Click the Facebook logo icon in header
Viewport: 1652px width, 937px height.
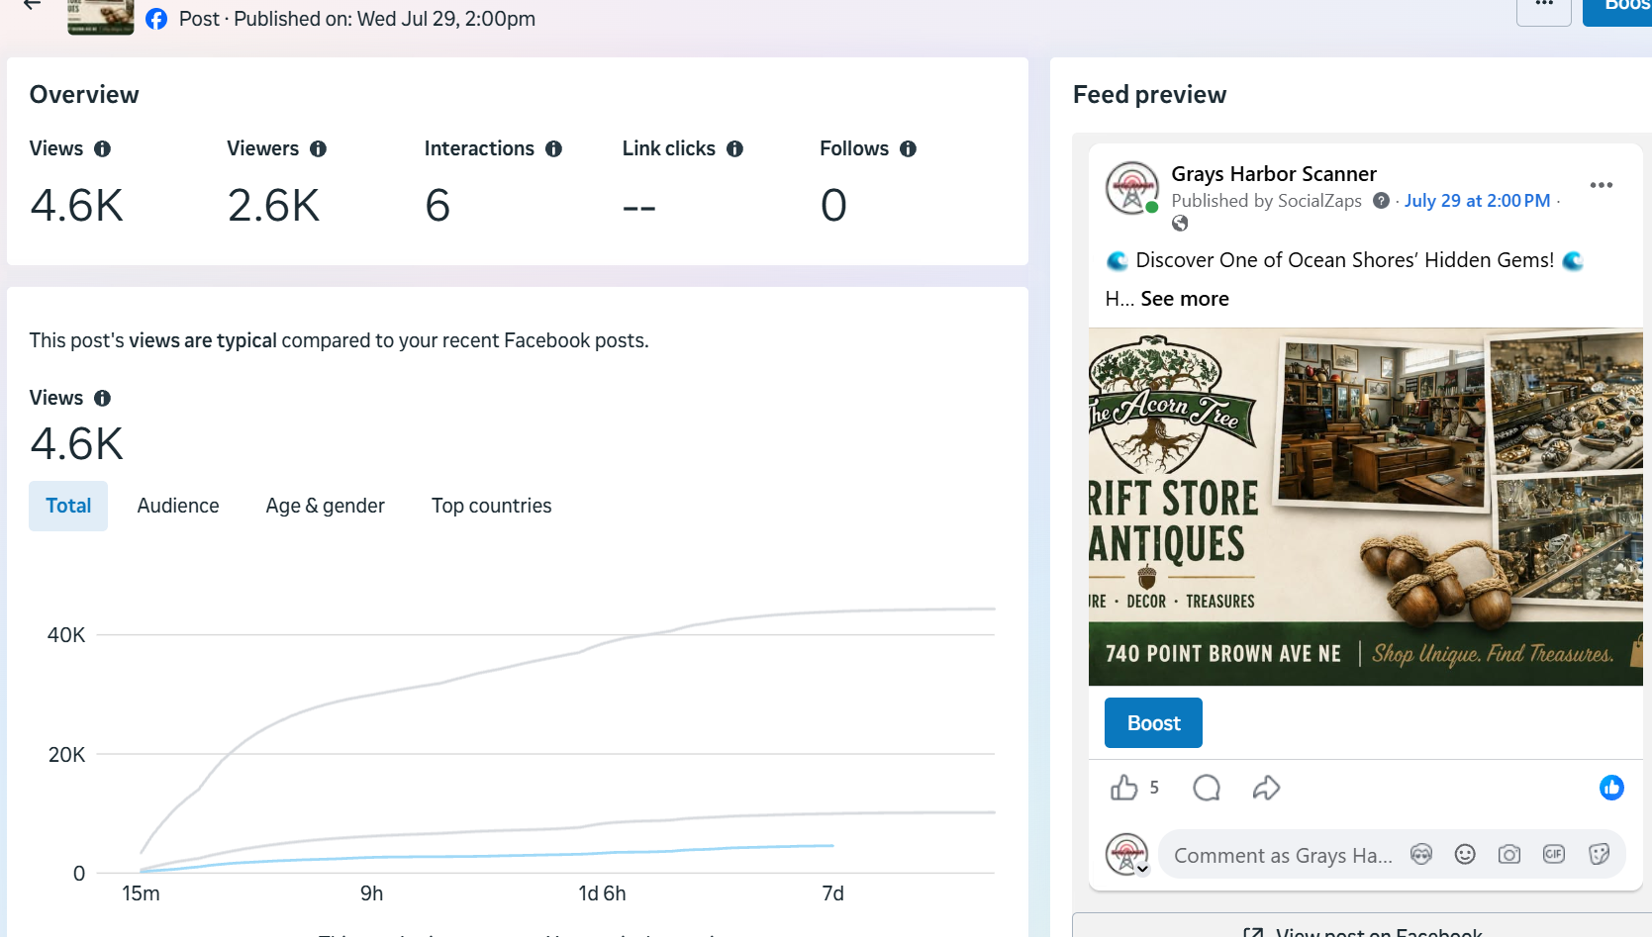point(156,19)
